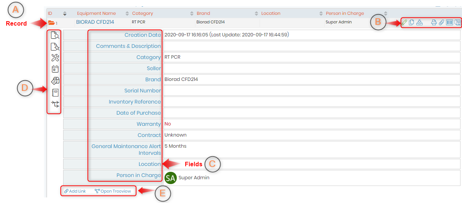Click the Creation Date field label

click(143, 35)
